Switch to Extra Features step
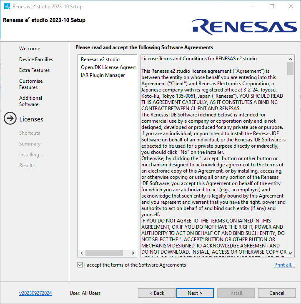 pos(34,70)
